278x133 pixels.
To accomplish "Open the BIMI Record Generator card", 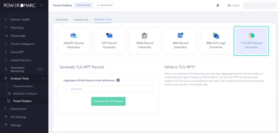I will pyautogui.click(x=180, y=41).
